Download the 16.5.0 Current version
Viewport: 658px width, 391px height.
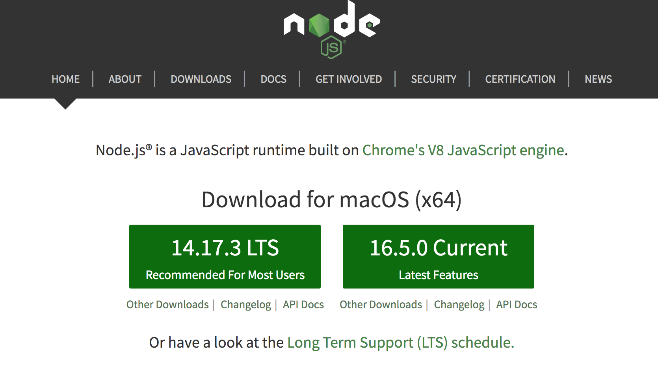tap(439, 257)
